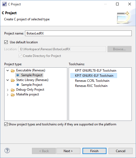Click the Next button
Image resolution: width=136 pixels, height=158 pixels.
[68, 151]
